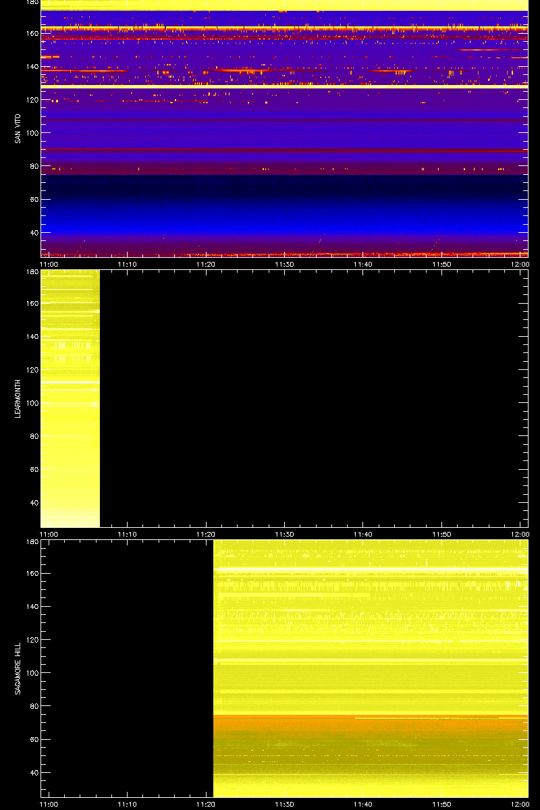The image size is (540, 810).
Task: Click the 120 frequency tick on Sagamore Hill axis
Action: (32, 639)
